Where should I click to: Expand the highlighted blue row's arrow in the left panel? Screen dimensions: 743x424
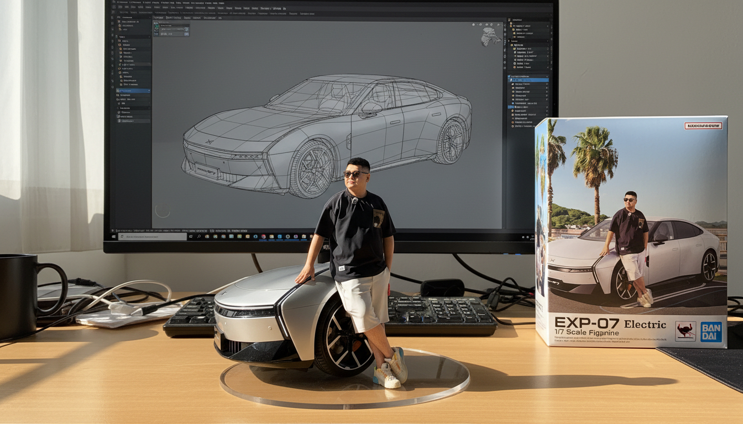(x=149, y=91)
